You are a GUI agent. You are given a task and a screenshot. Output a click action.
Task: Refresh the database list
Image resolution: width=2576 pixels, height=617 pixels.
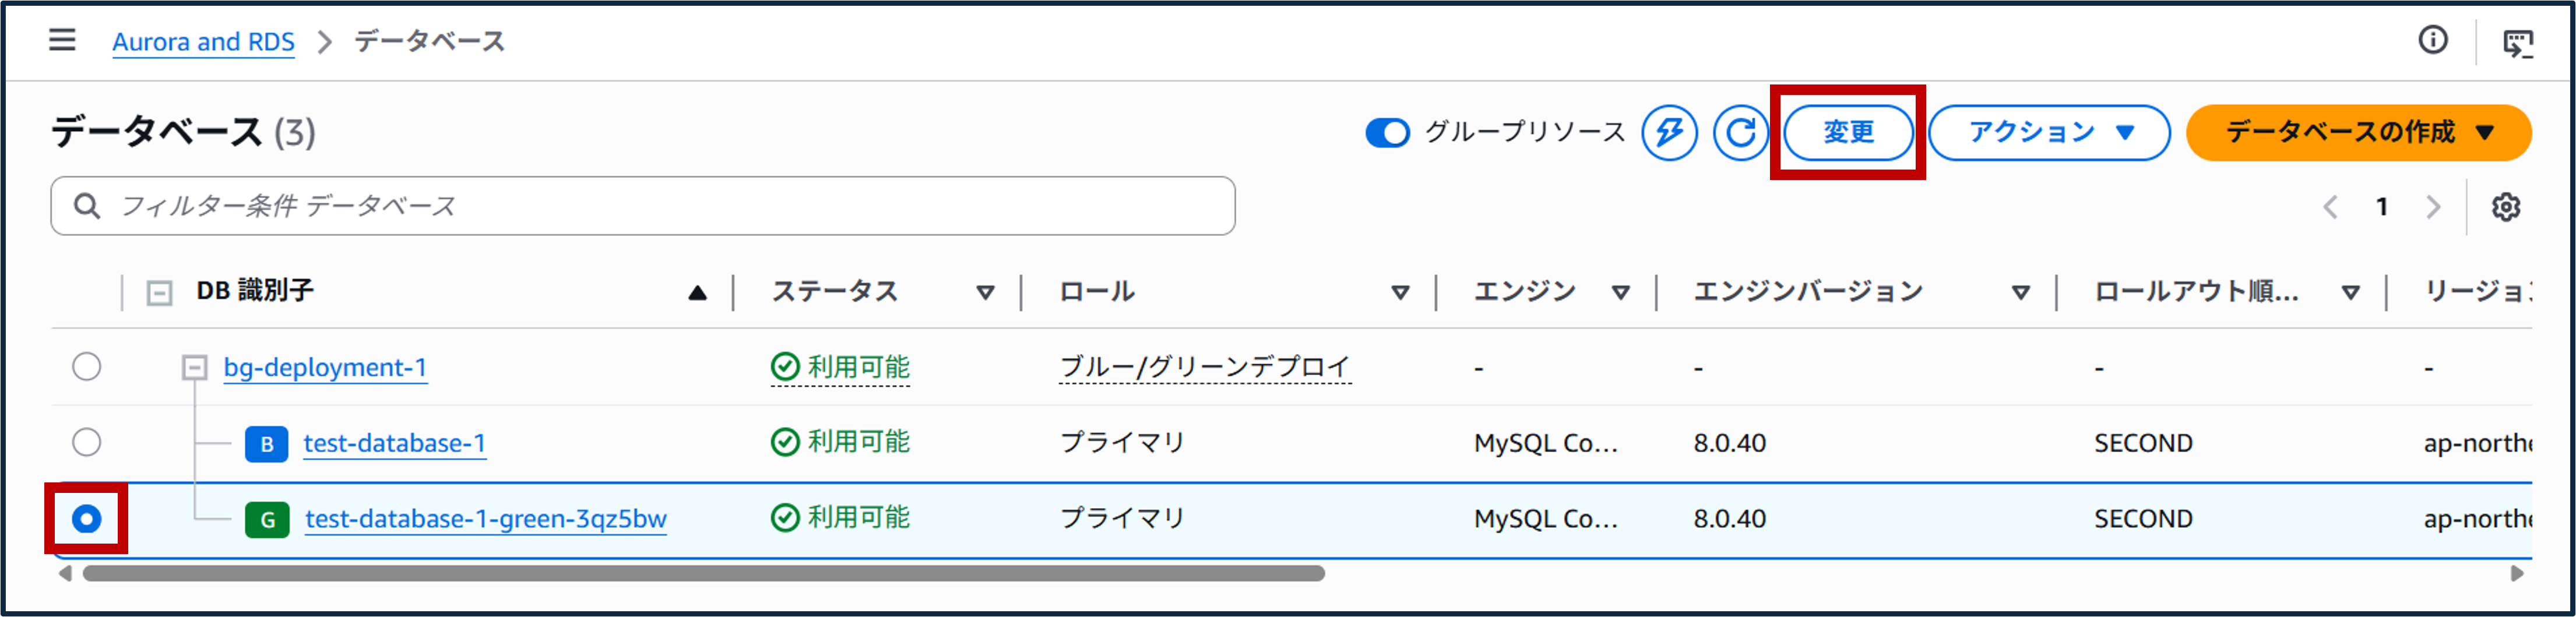[1740, 132]
